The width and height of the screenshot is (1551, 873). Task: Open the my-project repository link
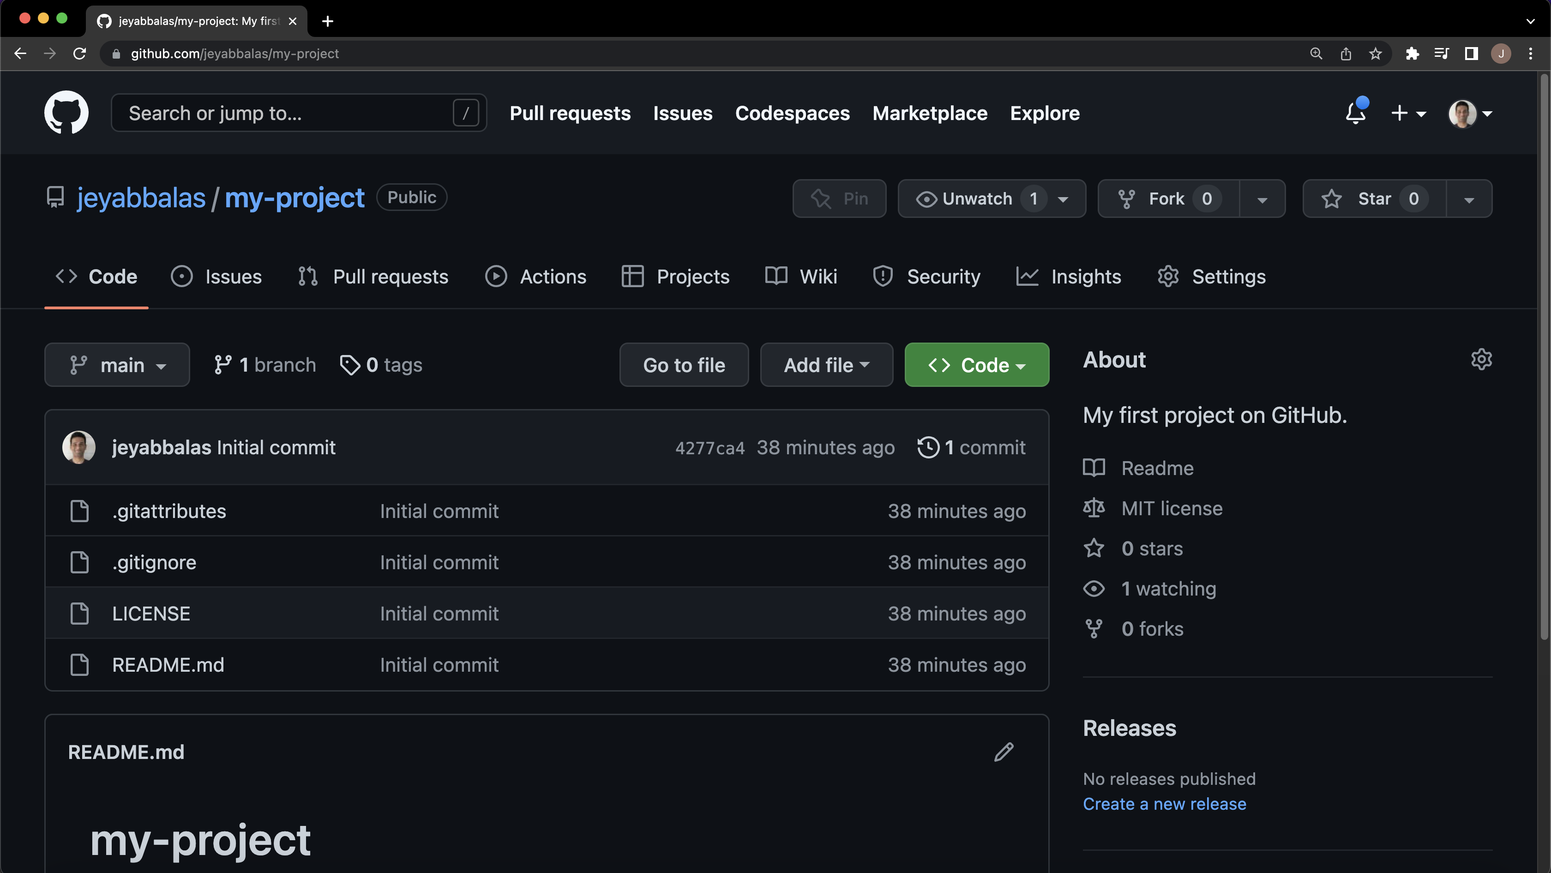[x=295, y=198]
